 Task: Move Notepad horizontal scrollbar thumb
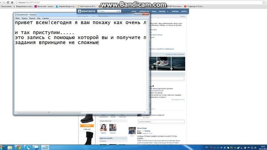click(49, 112)
